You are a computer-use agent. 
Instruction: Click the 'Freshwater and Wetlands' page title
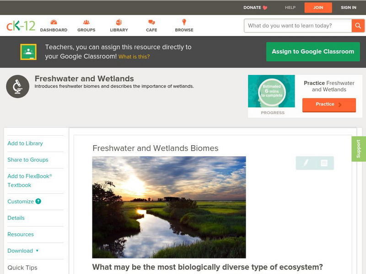point(84,79)
